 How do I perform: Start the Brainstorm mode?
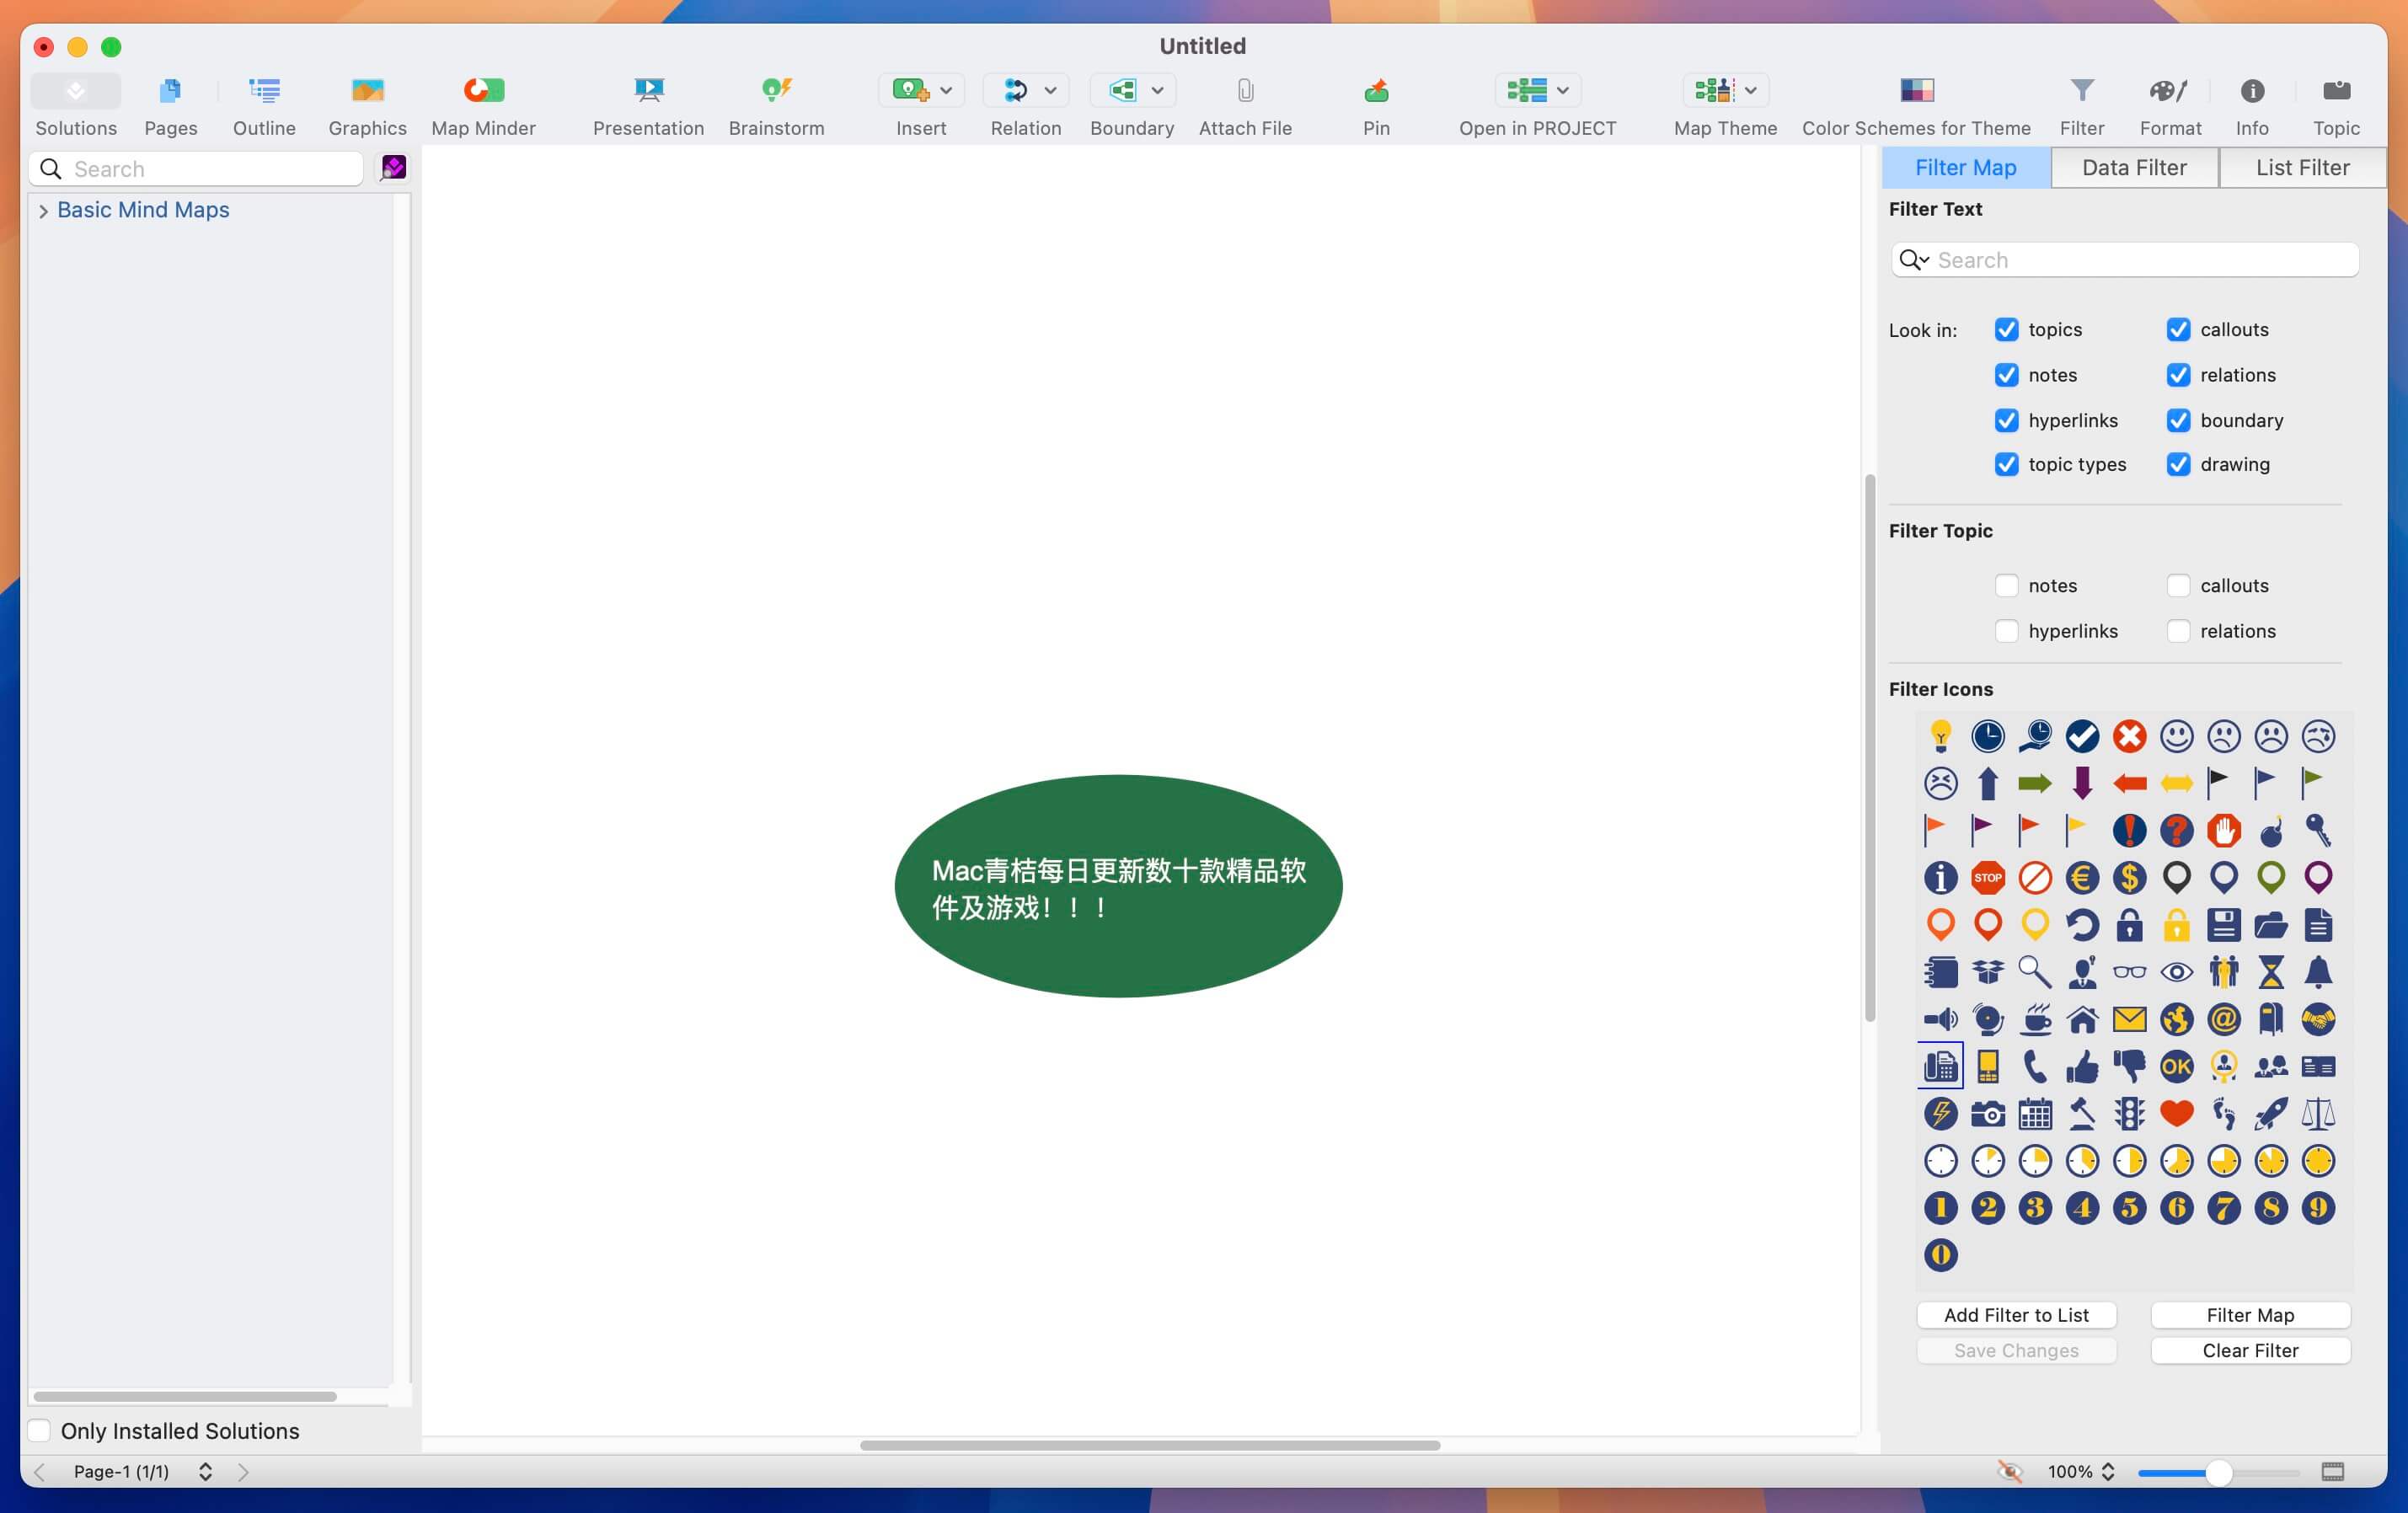pos(776,100)
